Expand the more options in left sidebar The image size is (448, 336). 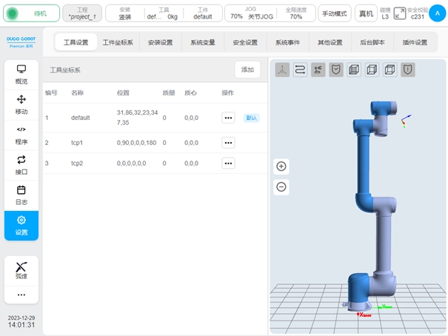click(21, 295)
